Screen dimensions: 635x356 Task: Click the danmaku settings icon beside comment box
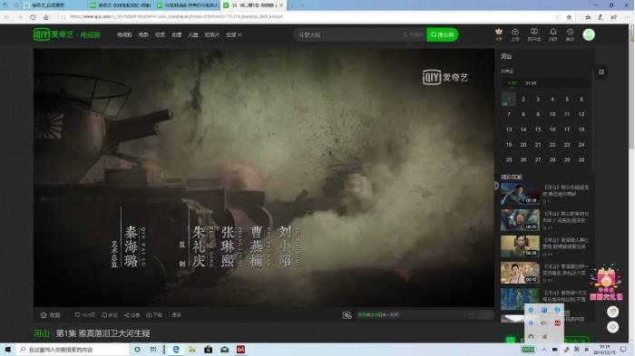[x=347, y=315]
